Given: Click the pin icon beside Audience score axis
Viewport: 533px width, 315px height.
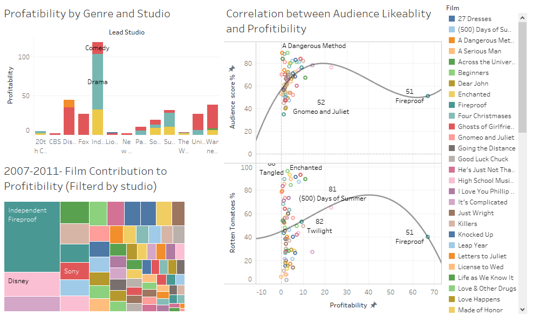Looking at the screenshot, I should 232,69.
